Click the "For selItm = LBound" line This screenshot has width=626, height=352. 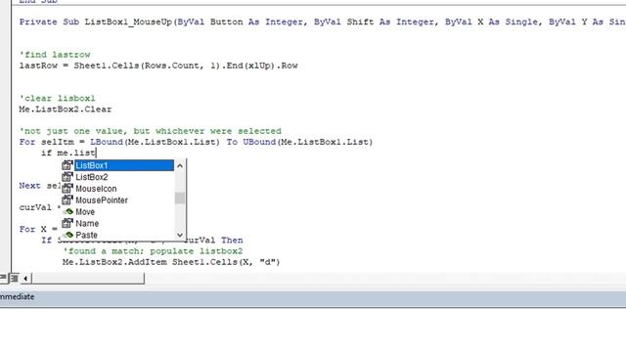[x=196, y=142]
